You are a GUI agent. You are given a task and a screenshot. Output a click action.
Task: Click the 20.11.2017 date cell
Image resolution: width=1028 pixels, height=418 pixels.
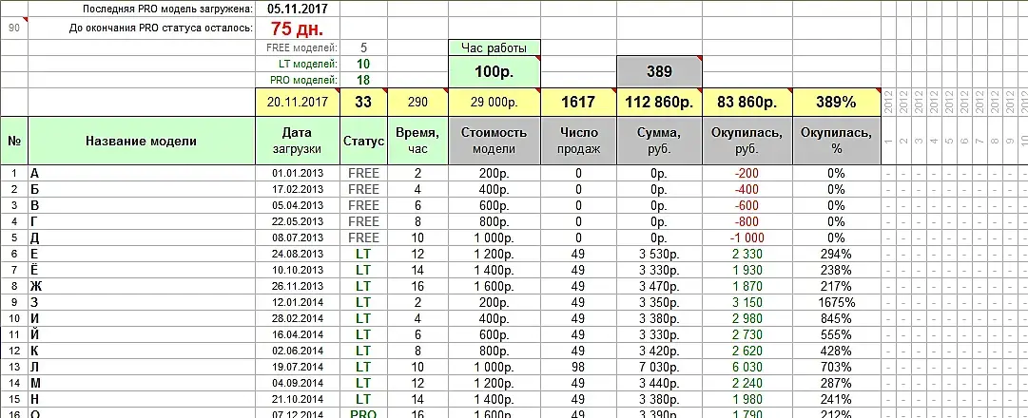tap(298, 103)
